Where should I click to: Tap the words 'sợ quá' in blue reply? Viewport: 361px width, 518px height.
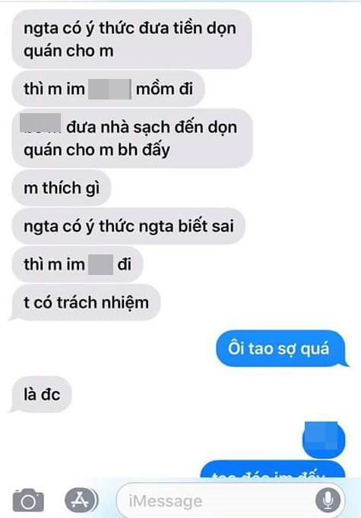coord(303,349)
